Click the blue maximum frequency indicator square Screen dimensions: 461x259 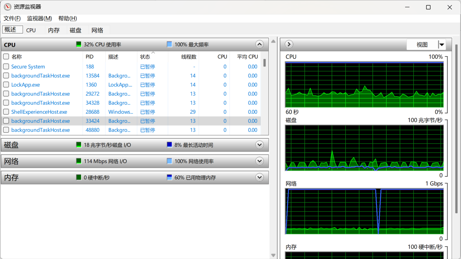pyautogui.click(x=169, y=44)
